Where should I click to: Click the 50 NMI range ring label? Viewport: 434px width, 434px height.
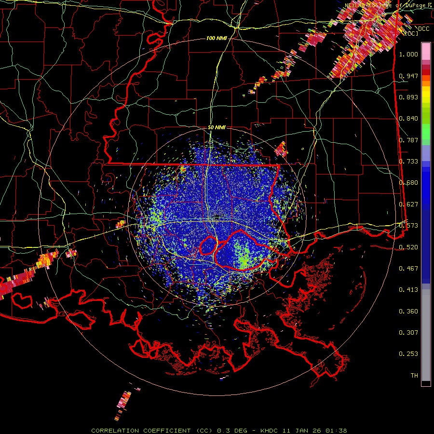[x=217, y=127]
